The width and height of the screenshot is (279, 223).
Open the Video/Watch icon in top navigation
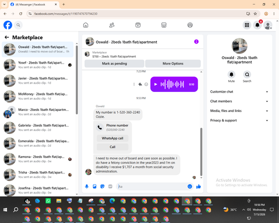tap(138, 25)
